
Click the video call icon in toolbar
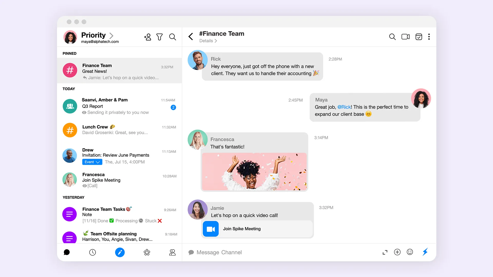pos(406,36)
